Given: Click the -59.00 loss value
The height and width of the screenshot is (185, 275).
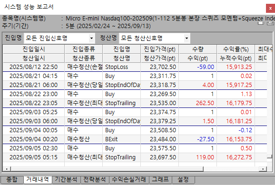Looking at the screenshot, I should point(206,67).
